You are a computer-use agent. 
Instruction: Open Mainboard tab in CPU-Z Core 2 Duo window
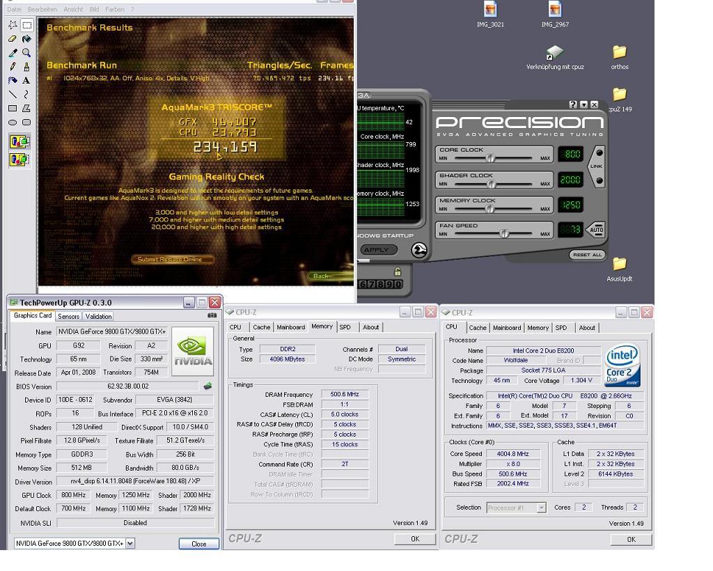pyautogui.click(x=507, y=328)
